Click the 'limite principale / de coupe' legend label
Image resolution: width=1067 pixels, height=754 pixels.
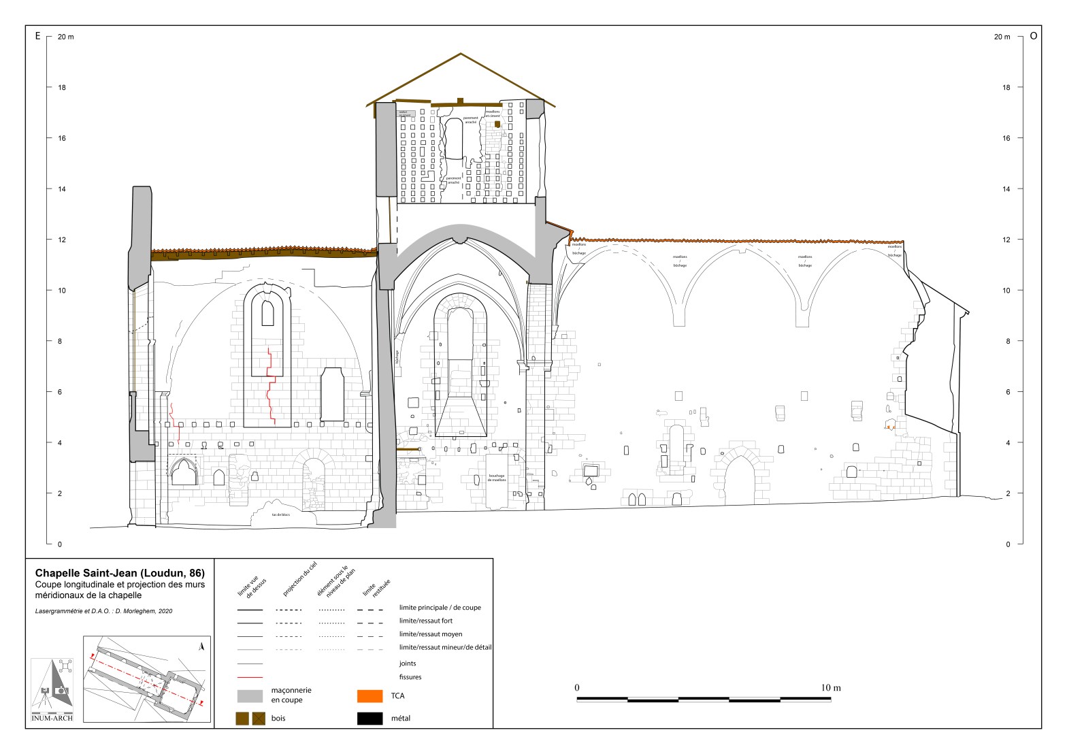tap(440, 607)
